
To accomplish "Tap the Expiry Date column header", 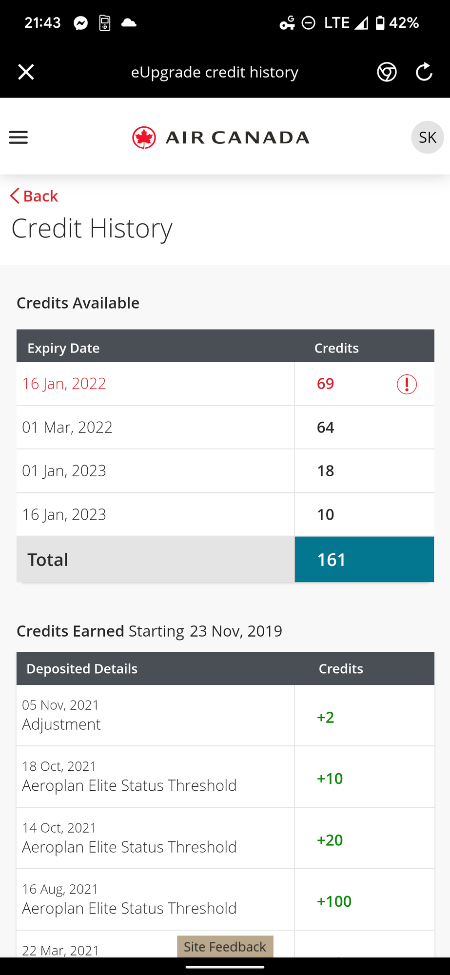I will coord(63,348).
